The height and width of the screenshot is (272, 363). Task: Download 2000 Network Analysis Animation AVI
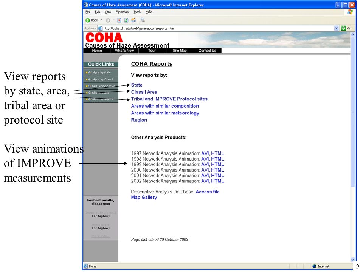point(205,170)
